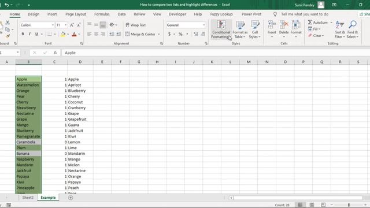370x208 pixels.
Task: Open the Power Pivot ribbon tab
Action: (251, 14)
